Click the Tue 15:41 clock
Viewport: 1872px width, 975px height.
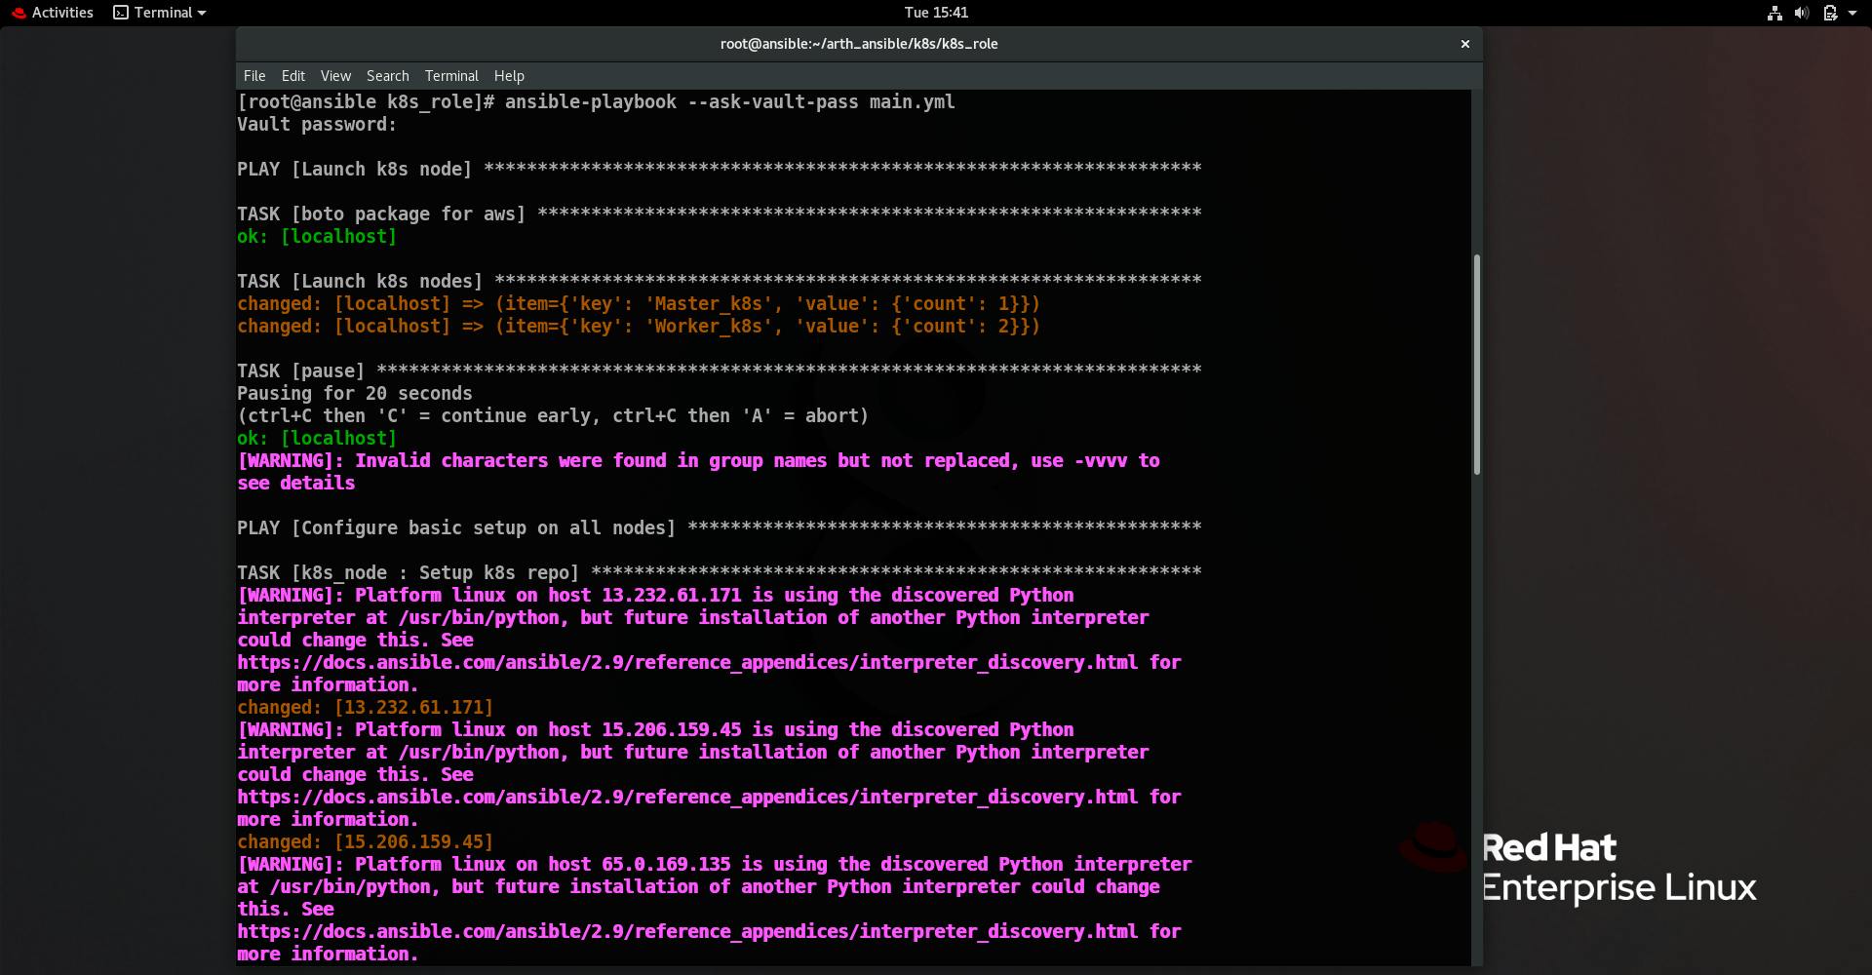pos(936,13)
